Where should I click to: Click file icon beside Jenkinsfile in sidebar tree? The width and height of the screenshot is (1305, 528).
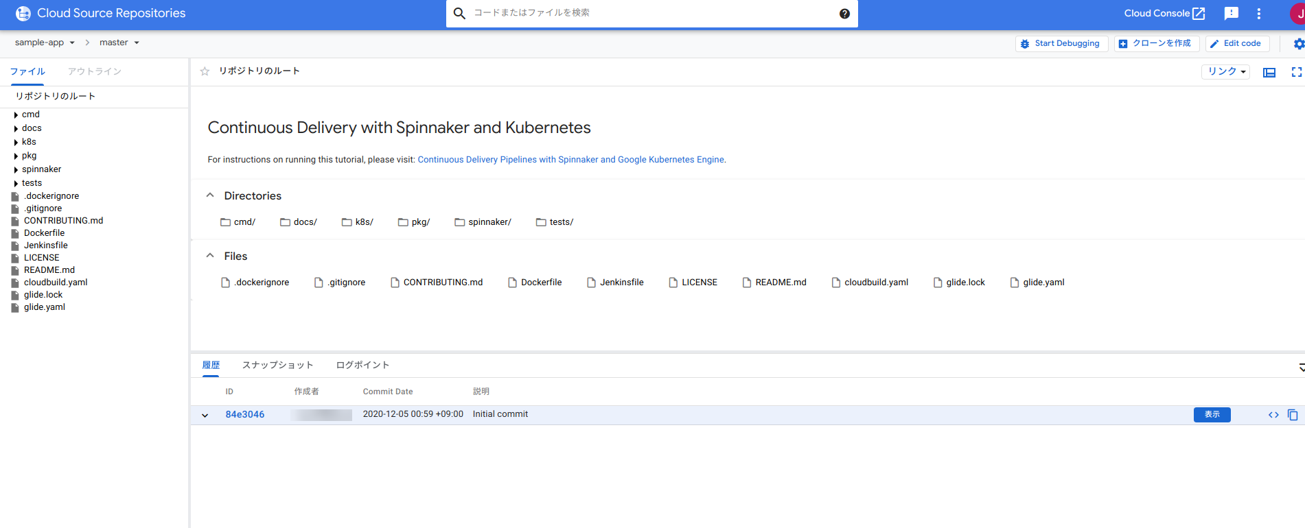(15, 246)
